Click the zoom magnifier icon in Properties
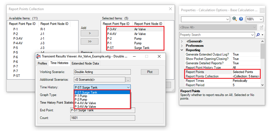The height and width of the screenshot is (131, 270). (234, 19)
